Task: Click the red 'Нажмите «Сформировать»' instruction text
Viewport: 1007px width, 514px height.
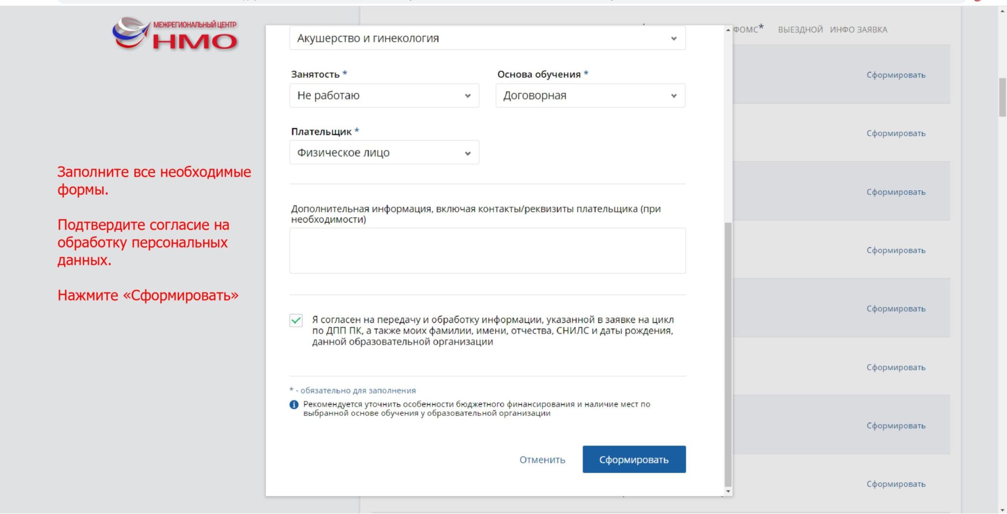Action: [148, 295]
